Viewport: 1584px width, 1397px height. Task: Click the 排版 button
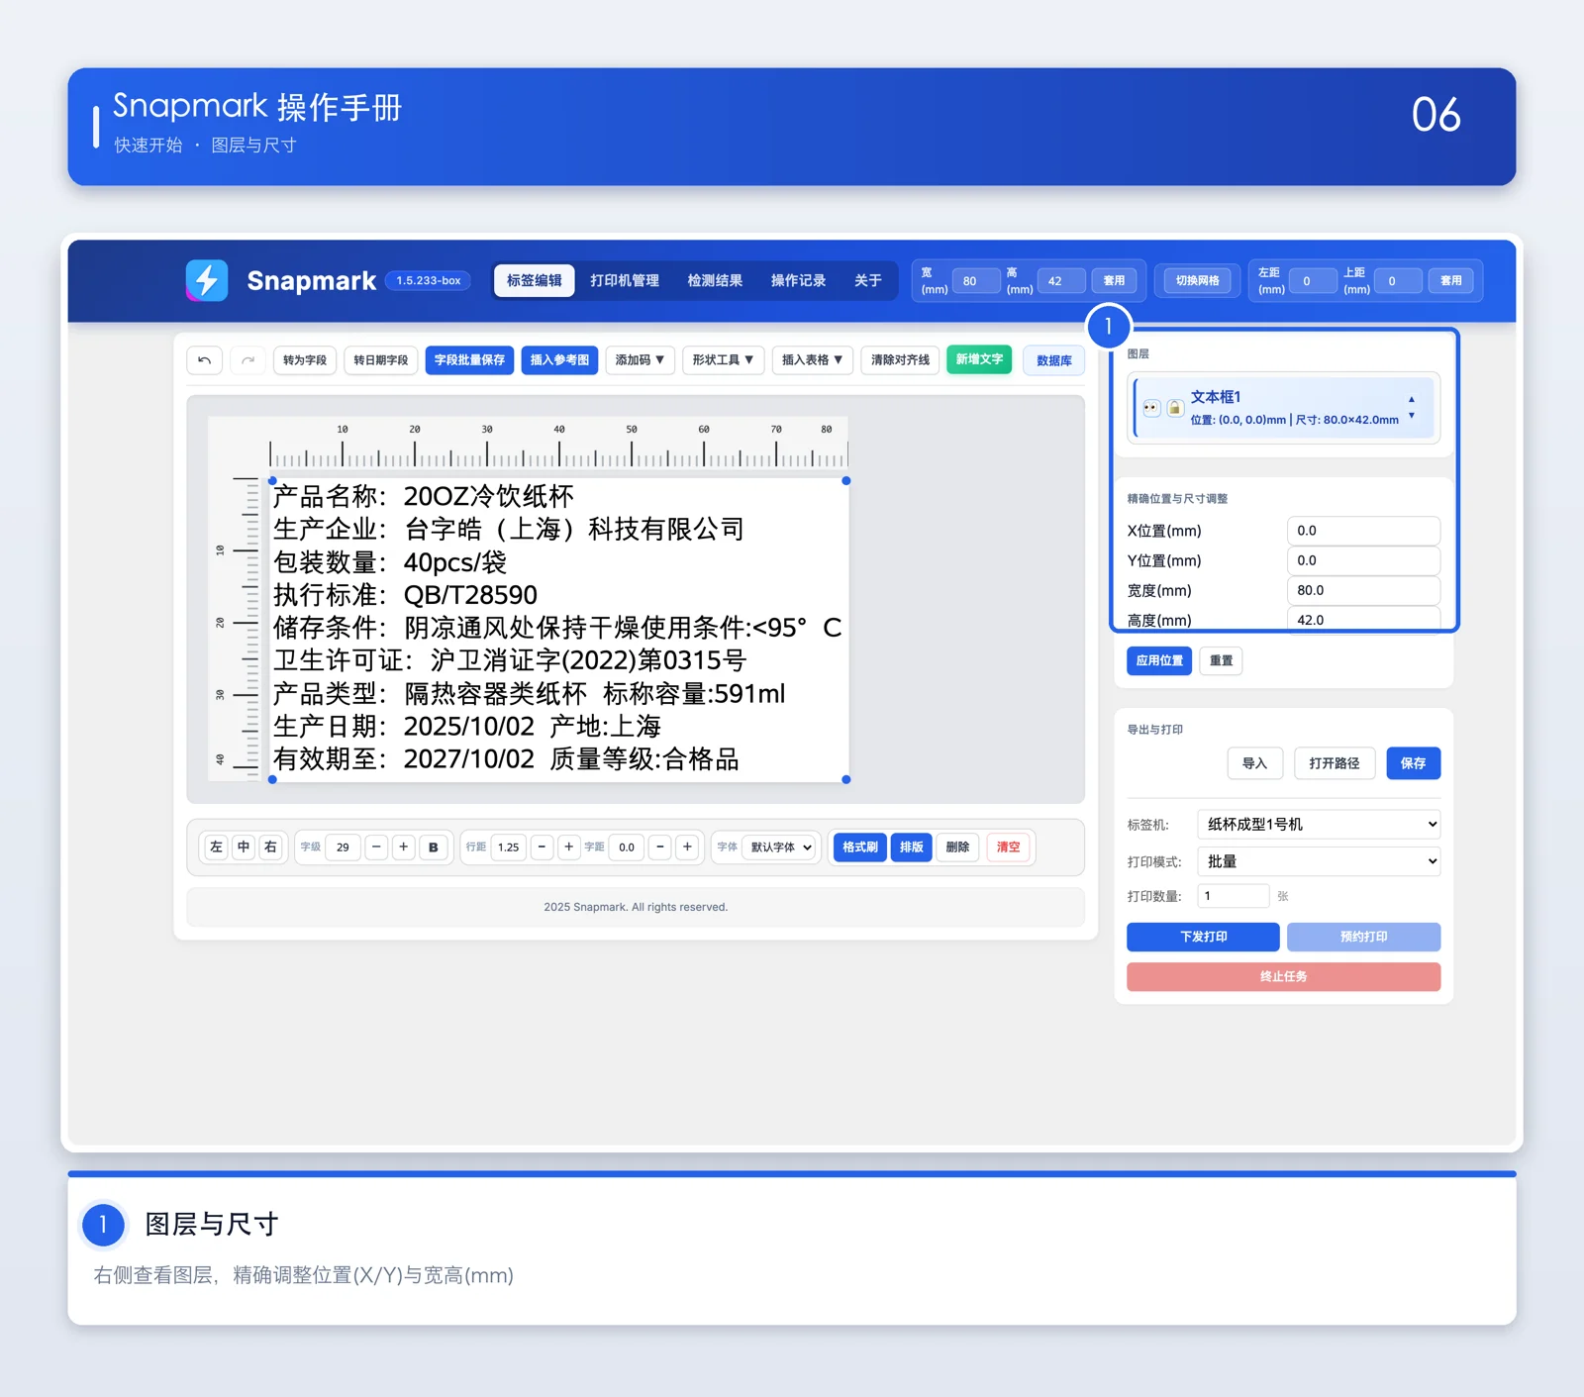point(911,848)
